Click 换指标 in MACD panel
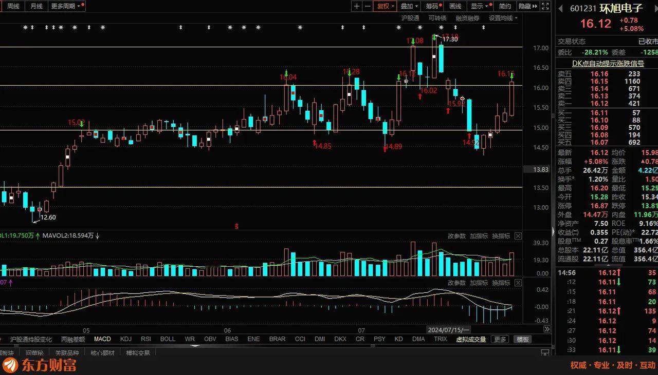The image size is (658, 375). 501,283
